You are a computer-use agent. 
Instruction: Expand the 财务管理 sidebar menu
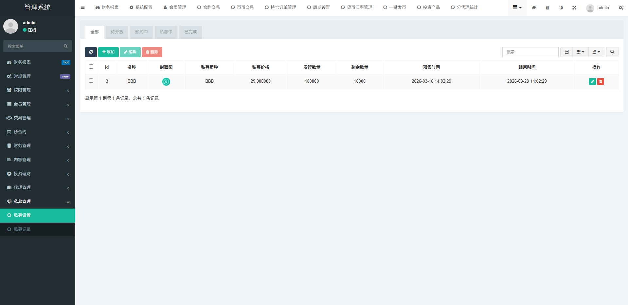coord(38,146)
